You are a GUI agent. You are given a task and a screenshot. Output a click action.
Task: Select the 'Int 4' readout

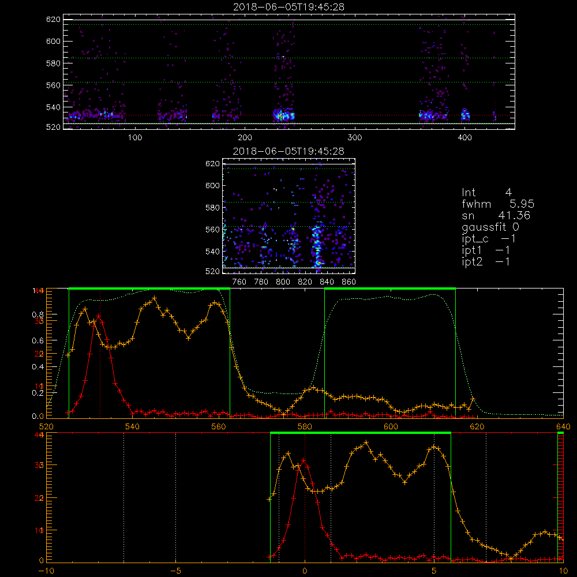(486, 193)
